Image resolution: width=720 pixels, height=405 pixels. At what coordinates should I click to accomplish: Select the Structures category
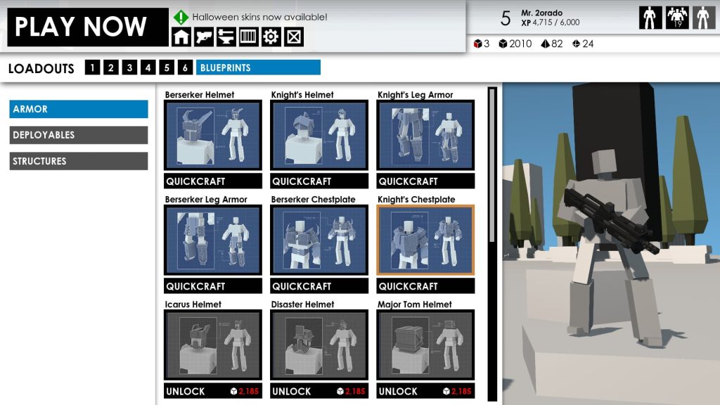79,161
